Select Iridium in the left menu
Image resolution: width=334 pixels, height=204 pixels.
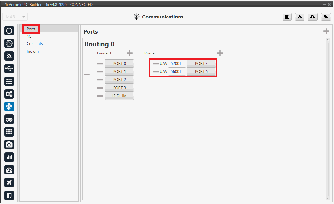click(33, 51)
